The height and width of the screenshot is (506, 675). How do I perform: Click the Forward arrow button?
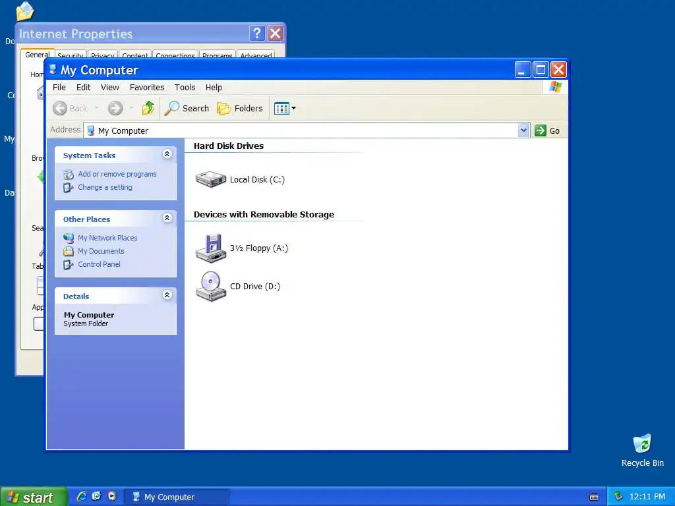point(115,109)
